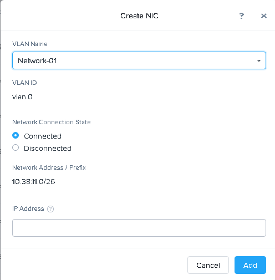Viewport: 275px width, 280px height.
Task: Click the Network Connection State label
Action: (52, 122)
